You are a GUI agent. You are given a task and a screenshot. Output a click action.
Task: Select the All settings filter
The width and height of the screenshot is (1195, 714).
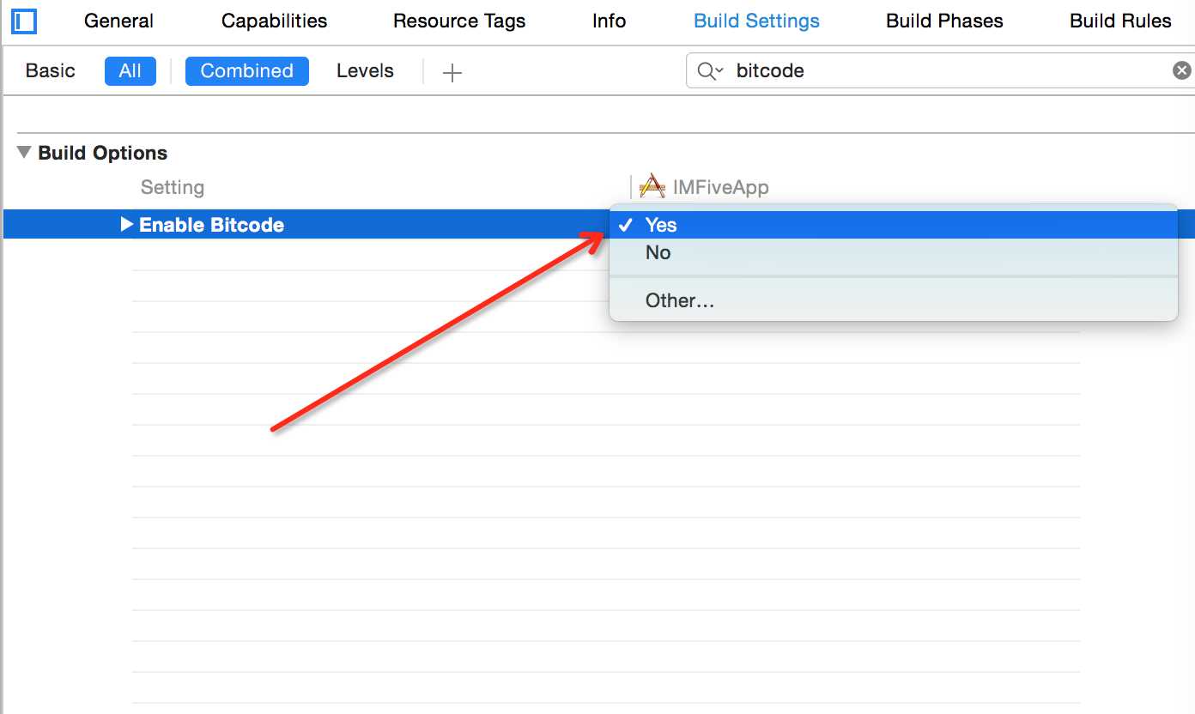(130, 70)
